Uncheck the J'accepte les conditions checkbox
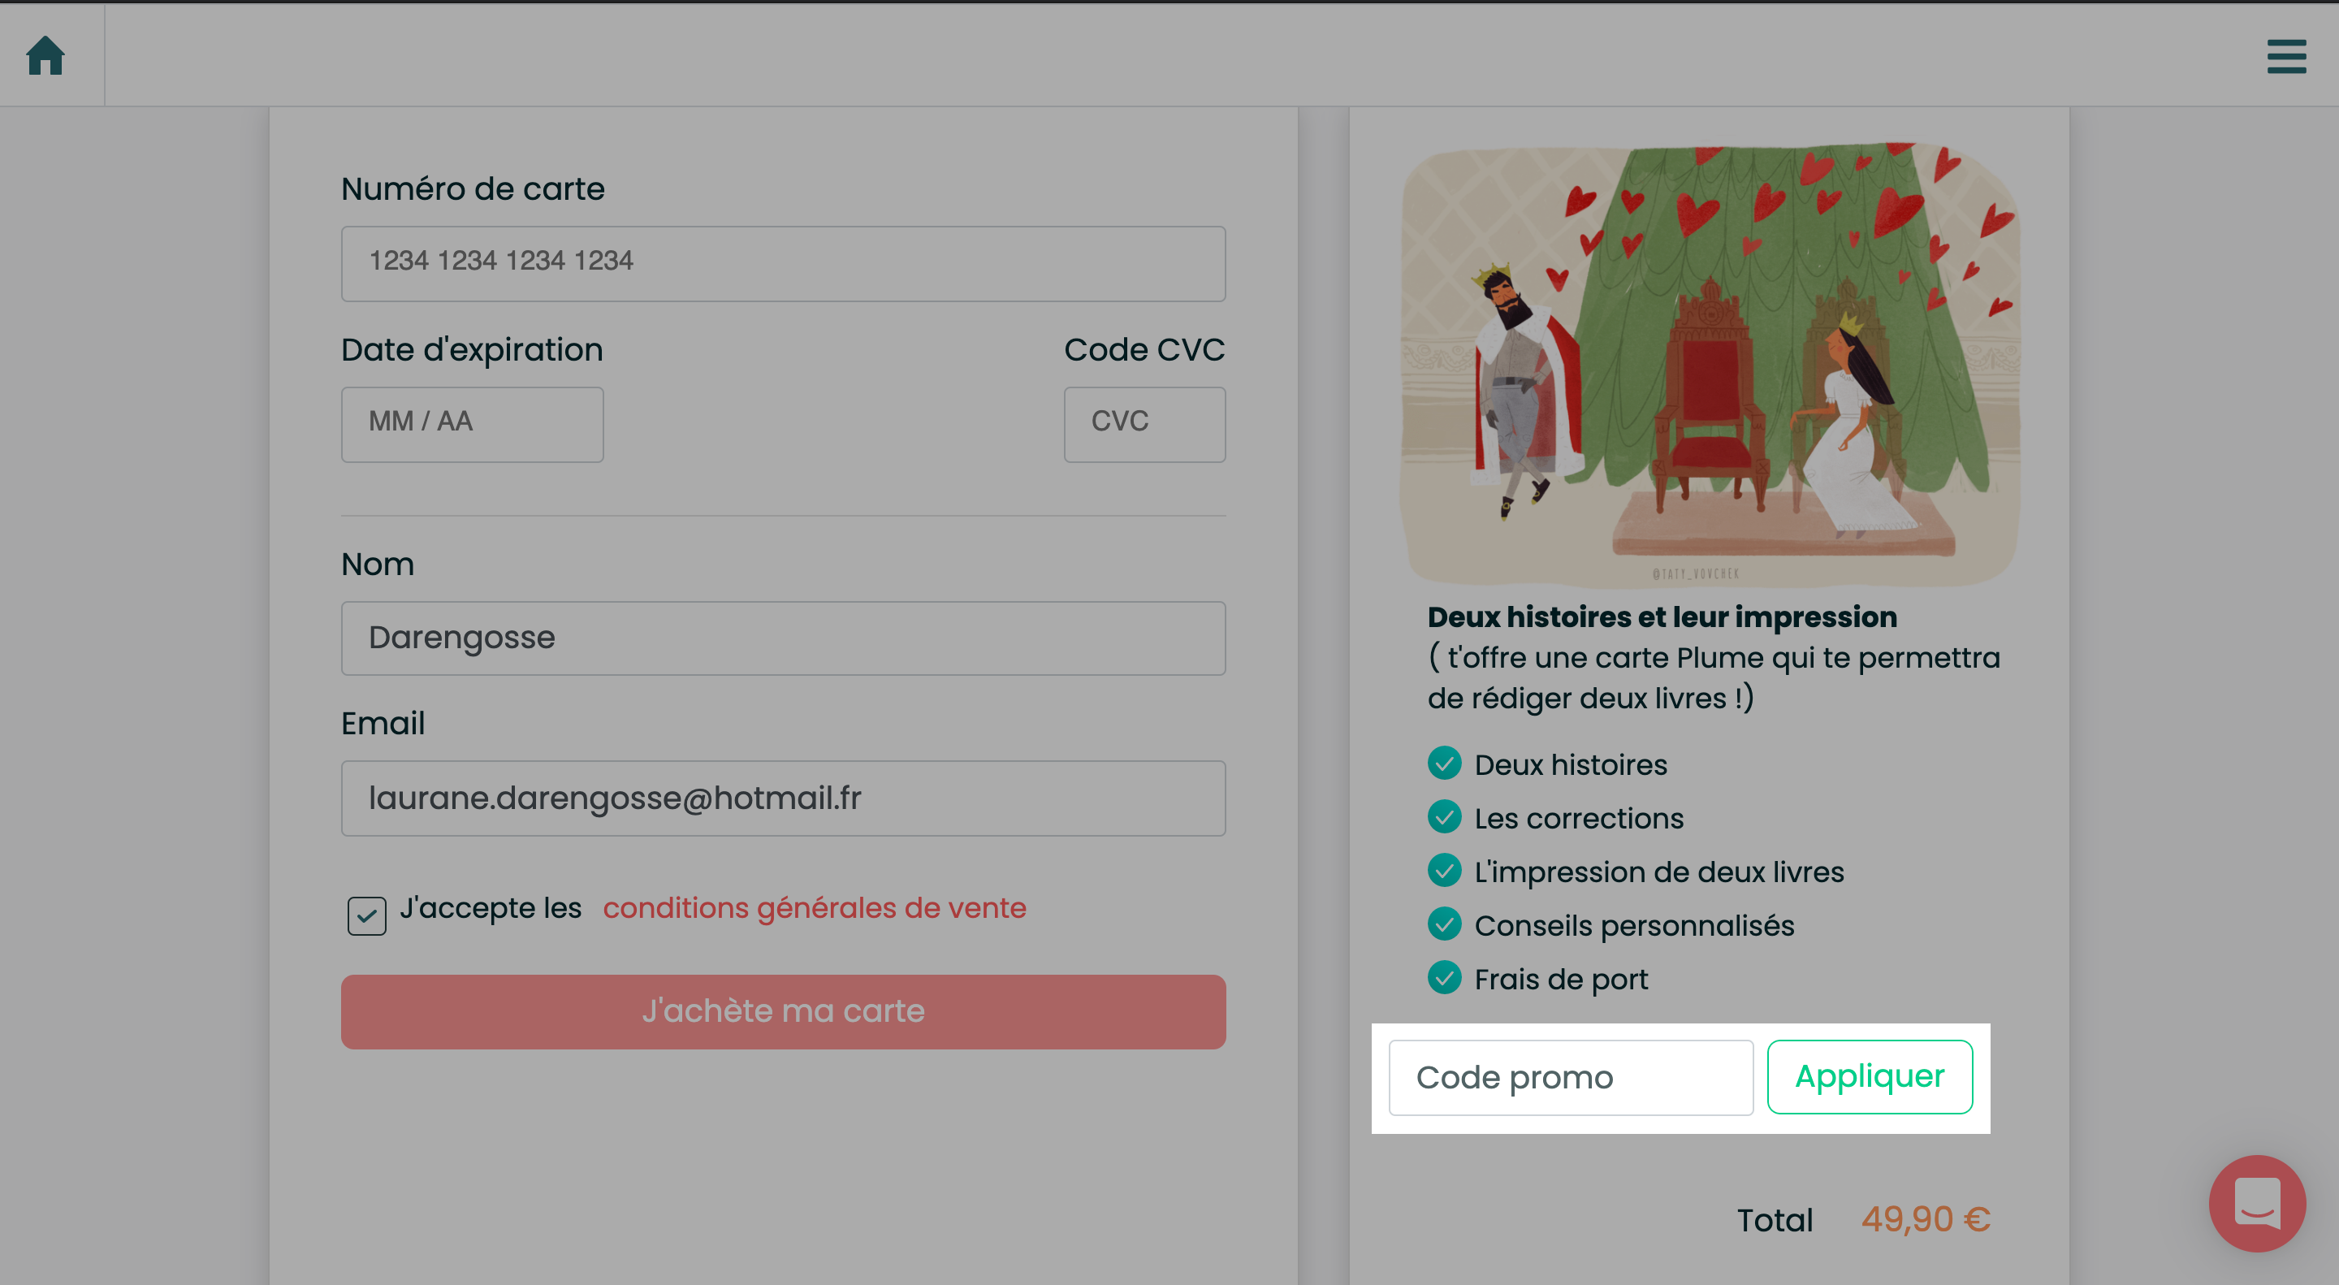 click(x=366, y=915)
